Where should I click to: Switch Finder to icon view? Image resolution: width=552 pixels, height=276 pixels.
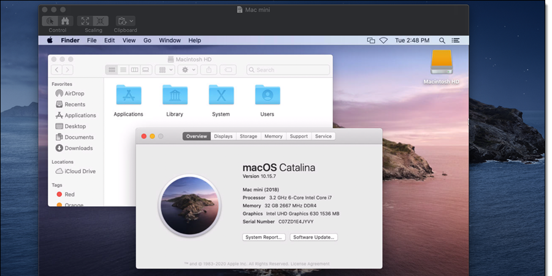tap(112, 70)
